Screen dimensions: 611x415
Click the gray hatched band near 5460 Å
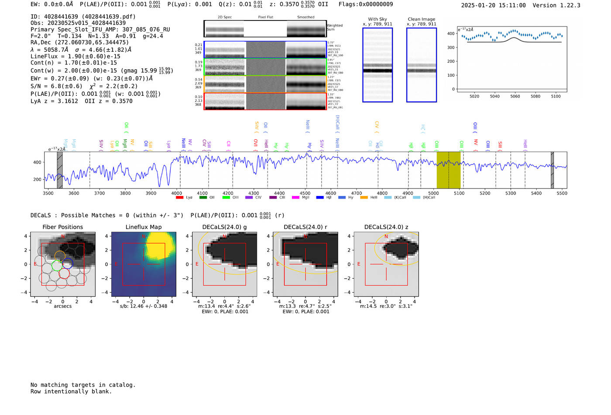coord(552,170)
